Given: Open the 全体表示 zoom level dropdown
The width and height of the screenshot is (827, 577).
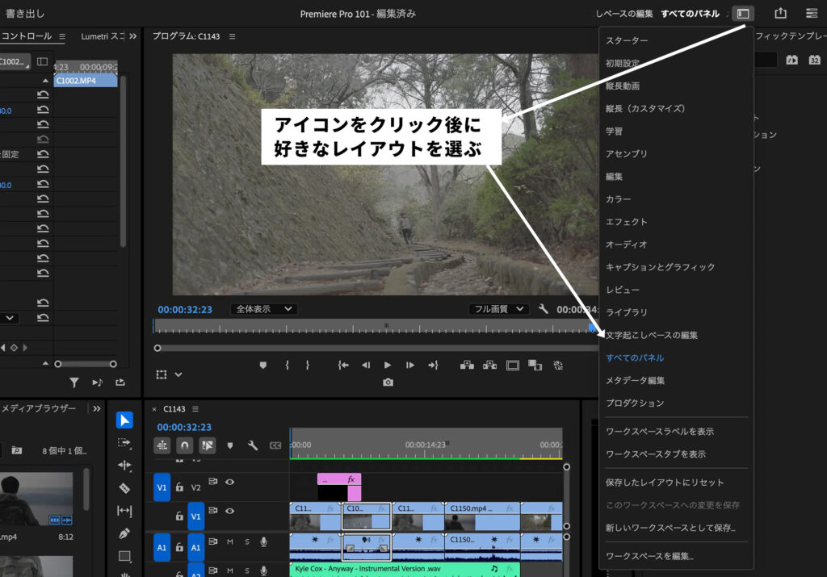Looking at the screenshot, I should [x=264, y=308].
